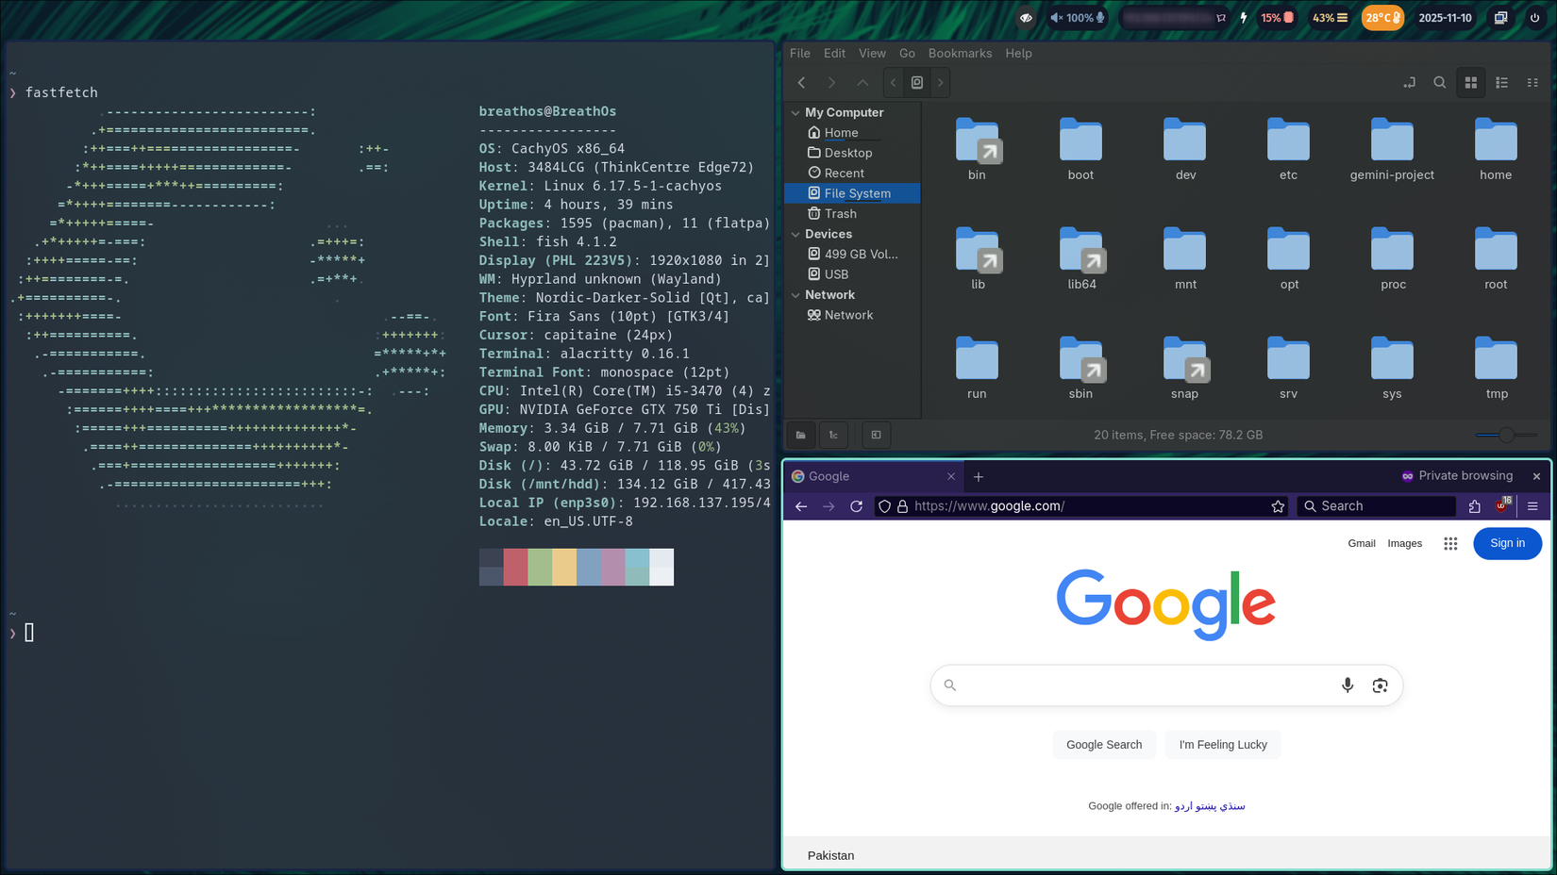Image resolution: width=1557 pixels, height=875 pixels.
Task: Click the file manager search icon
Action: tap(1439, 83)
